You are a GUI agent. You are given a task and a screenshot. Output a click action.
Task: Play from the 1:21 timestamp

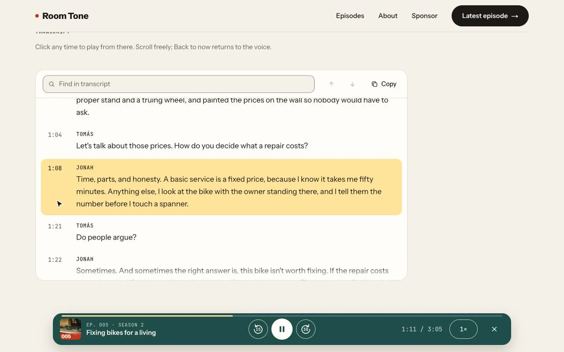55,226
